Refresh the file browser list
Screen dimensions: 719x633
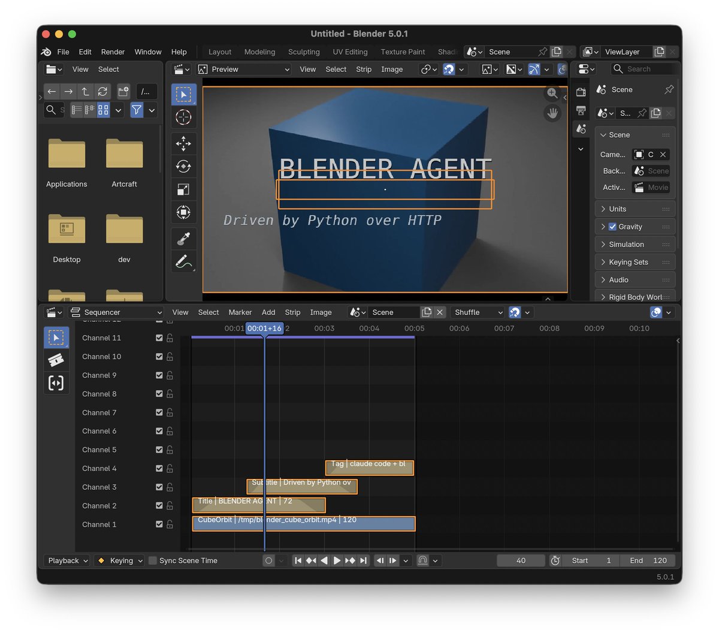click(x=103, y=92)
